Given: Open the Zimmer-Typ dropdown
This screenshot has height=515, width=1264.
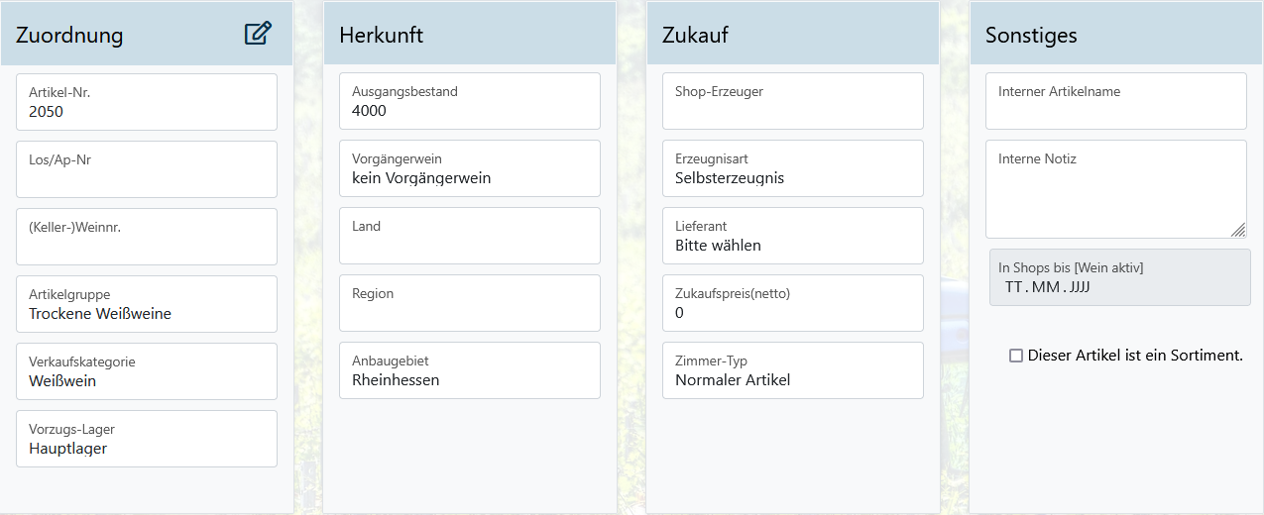Looking at the screenshot, I should pos(785,370).
